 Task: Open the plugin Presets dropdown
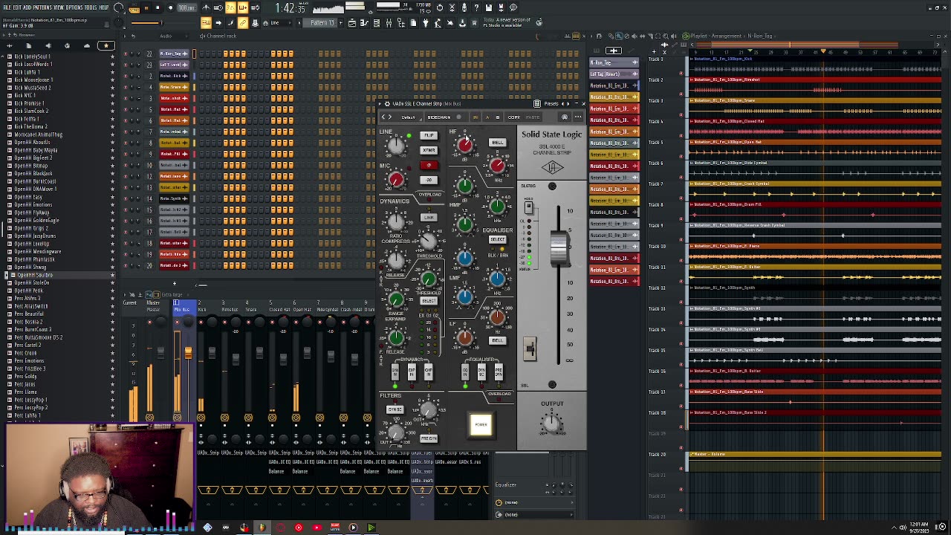tap(551, 104)
